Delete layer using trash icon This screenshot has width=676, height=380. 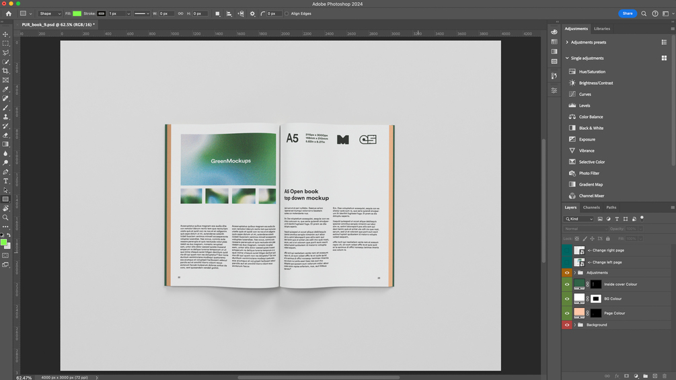[x=665, y=376]
